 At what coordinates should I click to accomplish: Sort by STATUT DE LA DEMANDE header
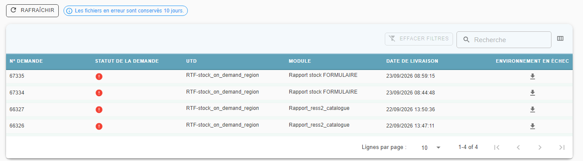click(x=127, y=61)
